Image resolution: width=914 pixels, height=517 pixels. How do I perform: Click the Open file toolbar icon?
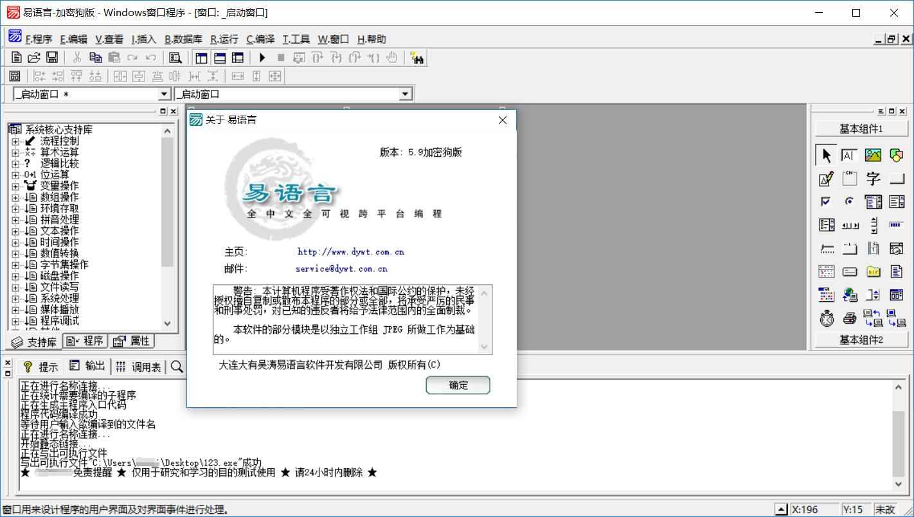(34, 57)
